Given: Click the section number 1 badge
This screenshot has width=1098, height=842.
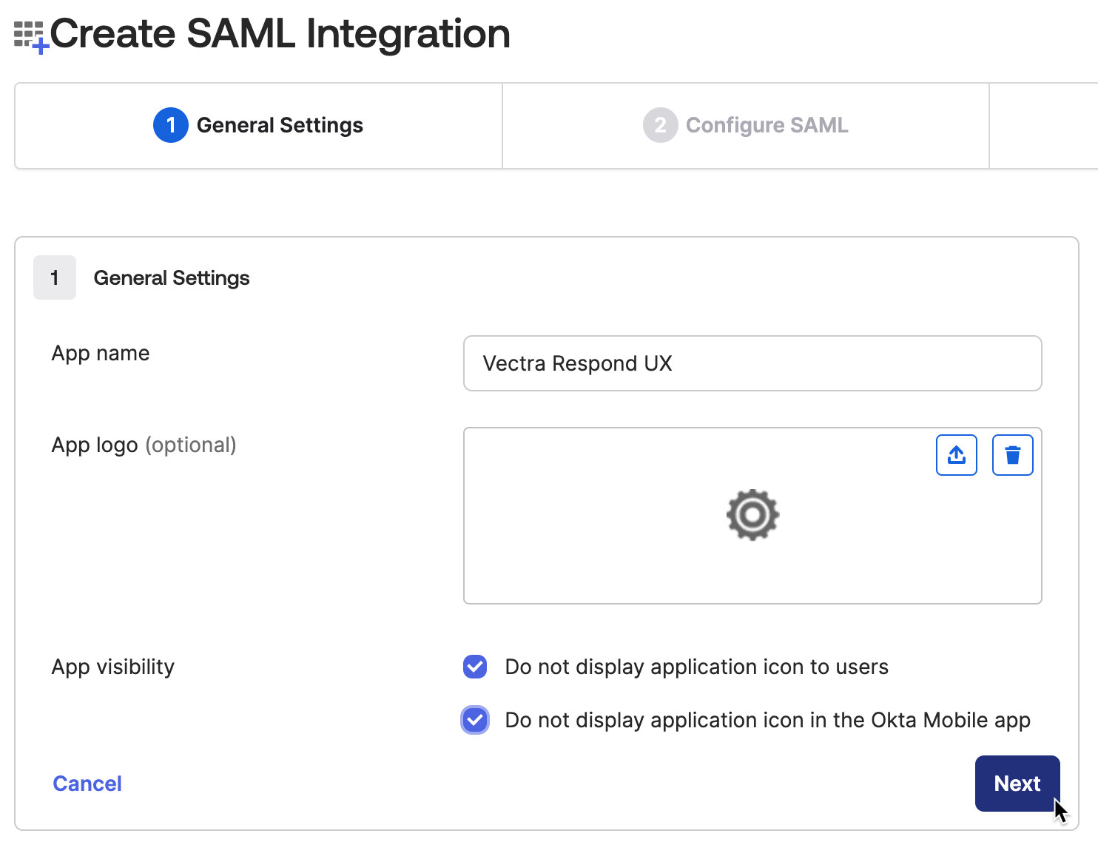Looking at the screenshot, I should tap(55, 277).
